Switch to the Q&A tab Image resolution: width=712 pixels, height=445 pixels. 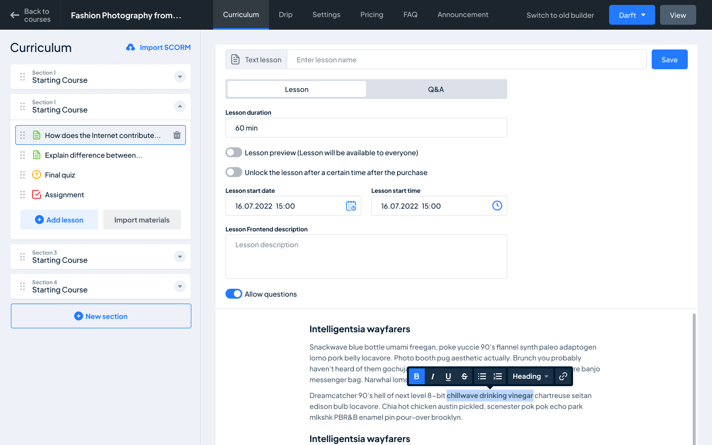point(437,89)
